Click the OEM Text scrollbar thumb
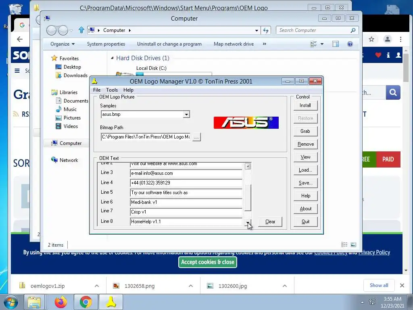This screenshot has height=310, width=413. [x=248, y=198]
